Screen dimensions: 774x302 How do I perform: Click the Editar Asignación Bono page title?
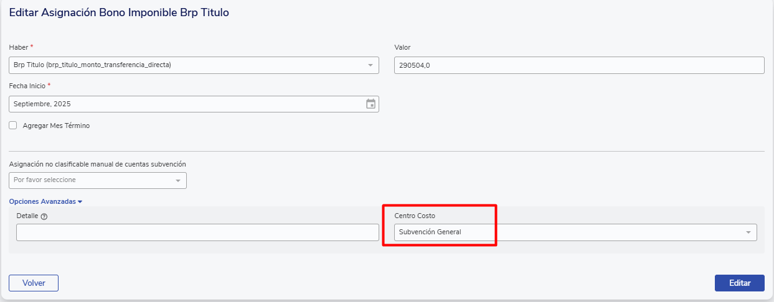click(x=119, y=12)
